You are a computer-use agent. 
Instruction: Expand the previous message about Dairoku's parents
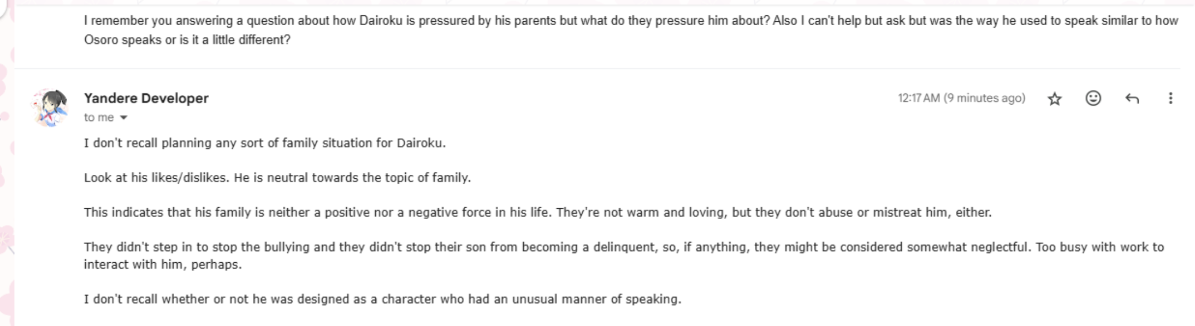point(546,21)
